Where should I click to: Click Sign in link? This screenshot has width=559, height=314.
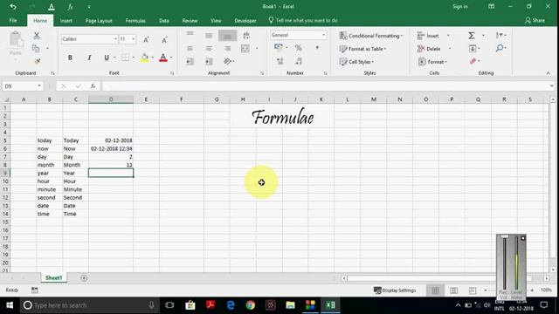click(460, 7)
